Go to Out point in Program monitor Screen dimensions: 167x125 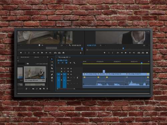pyautogui.click(x=134, y=53)
